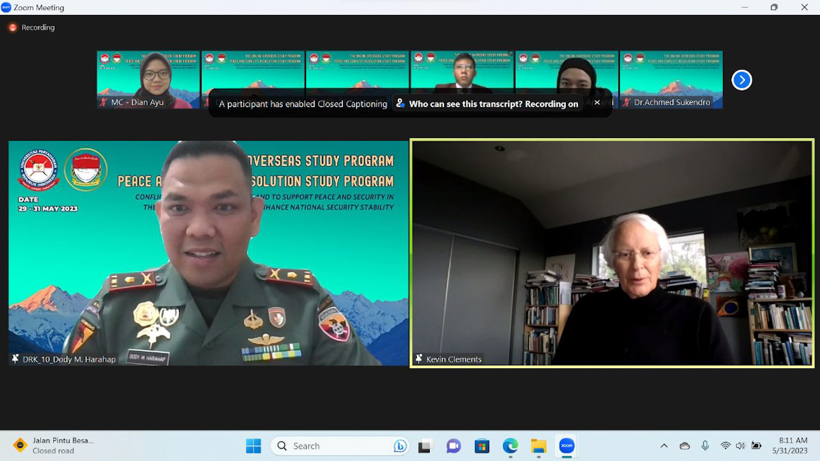Image resolution: width=820 pixels, height=461 pixels.
Task: Click the battery tray icon
Action: (x=756, y=446)
